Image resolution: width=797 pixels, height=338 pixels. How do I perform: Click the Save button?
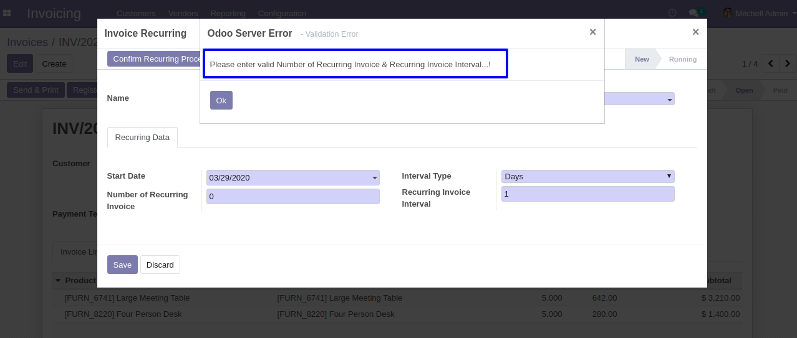tap(122, 265)
